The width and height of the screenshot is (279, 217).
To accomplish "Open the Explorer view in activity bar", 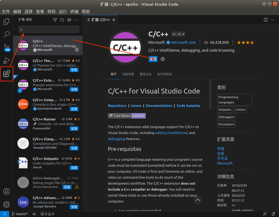I will click(x=7, y=21).
